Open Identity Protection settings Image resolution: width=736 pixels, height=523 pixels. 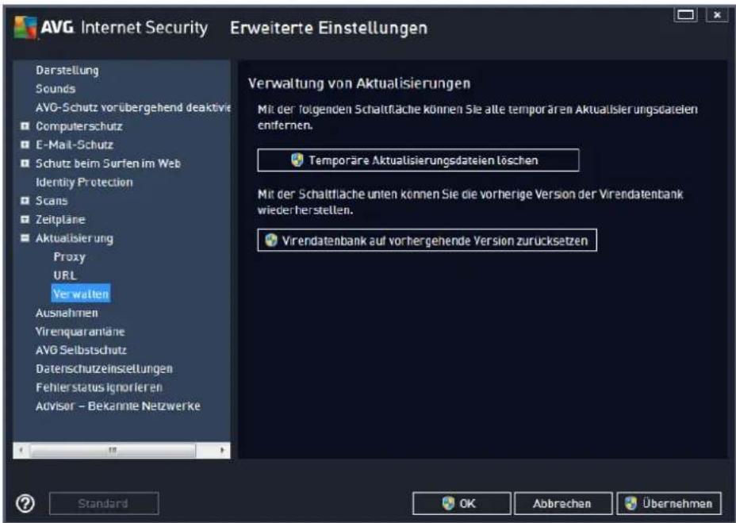84,182
